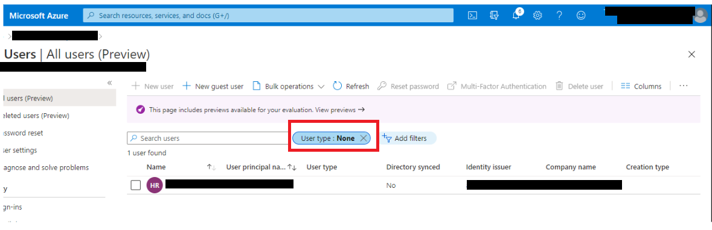
Task: Click the Refresh button
Action: (x=351, y=86)
